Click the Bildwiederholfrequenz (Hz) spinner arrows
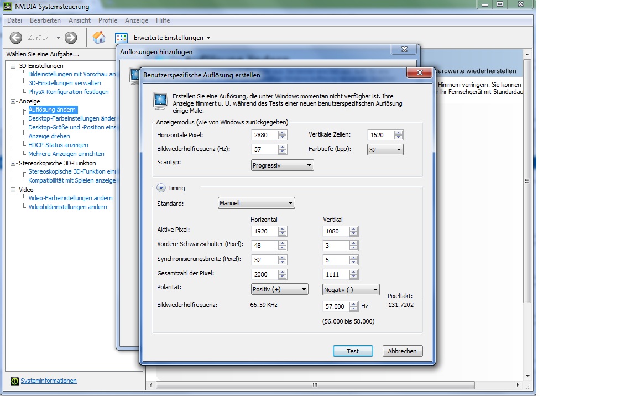Viewport: 637px width, 396px height. [x=283, y=149]
